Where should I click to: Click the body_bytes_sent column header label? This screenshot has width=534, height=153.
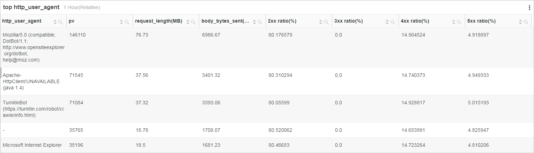[225, 21]
